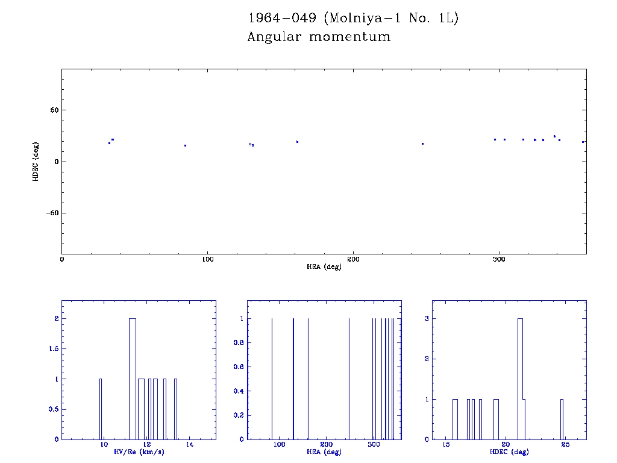Click the '14' tick label on HV/Re axis
The height and width of the screenshot is (463, 617).
coord(189,445)
